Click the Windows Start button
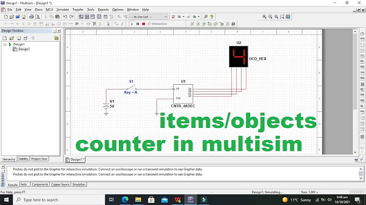The height and width of the screenshot is (205, 366). click(x=6, y=200)
